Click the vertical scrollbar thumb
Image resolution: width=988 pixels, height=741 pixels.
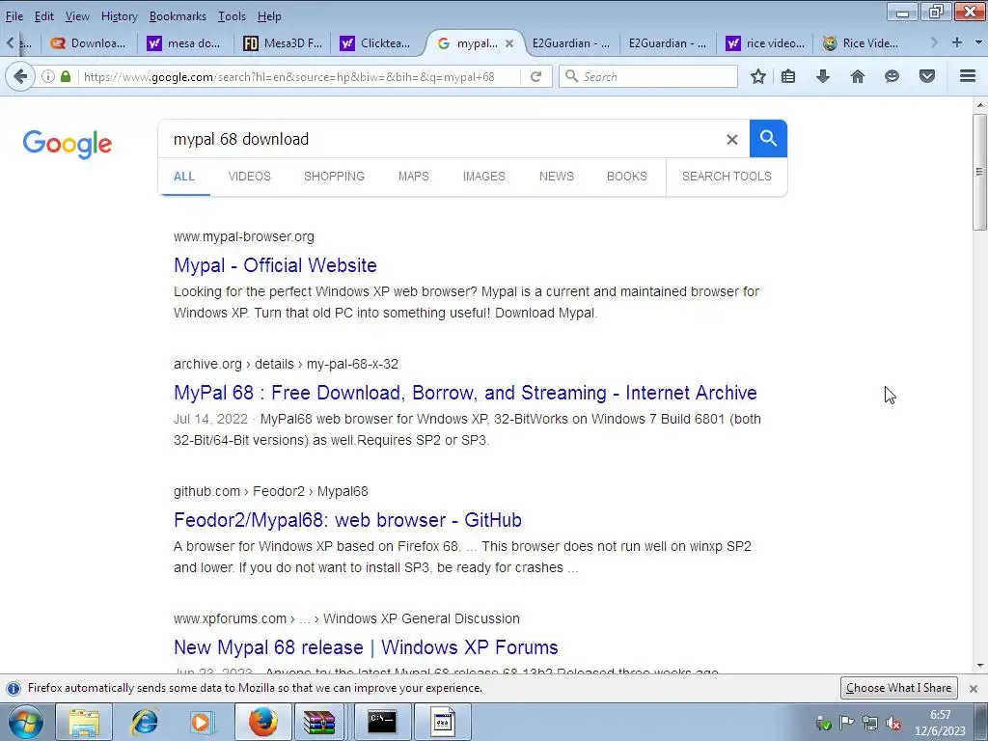[x=979, y=172]
